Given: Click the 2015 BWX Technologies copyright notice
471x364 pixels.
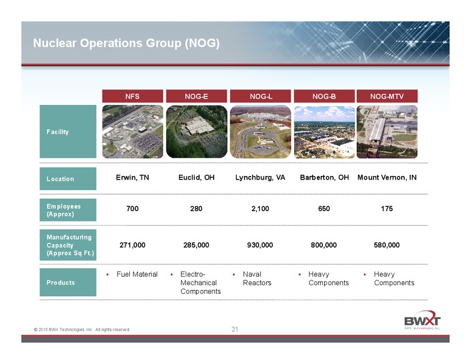Looking at the screenshot, I should 82,329.
